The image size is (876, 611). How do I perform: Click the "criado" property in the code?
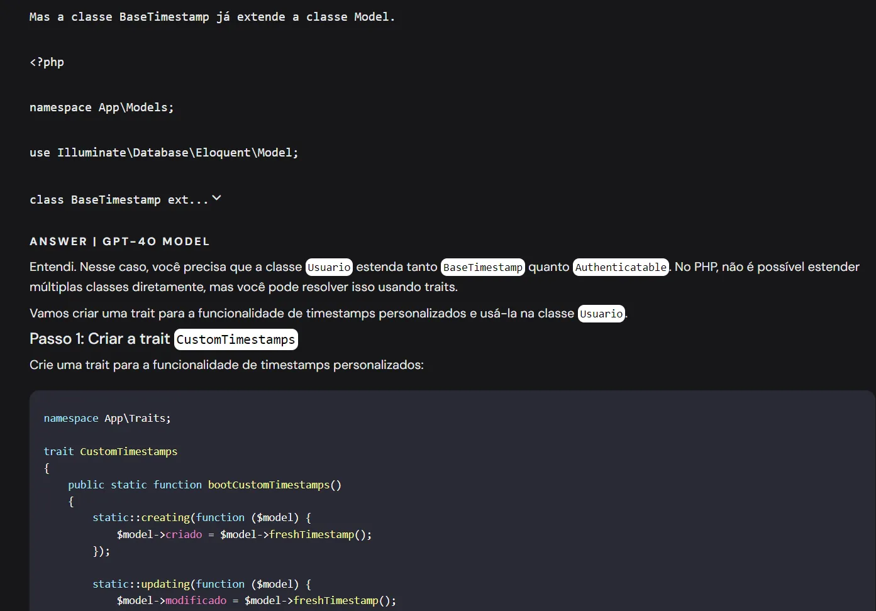pyautogui.click(x=184, y=534)
